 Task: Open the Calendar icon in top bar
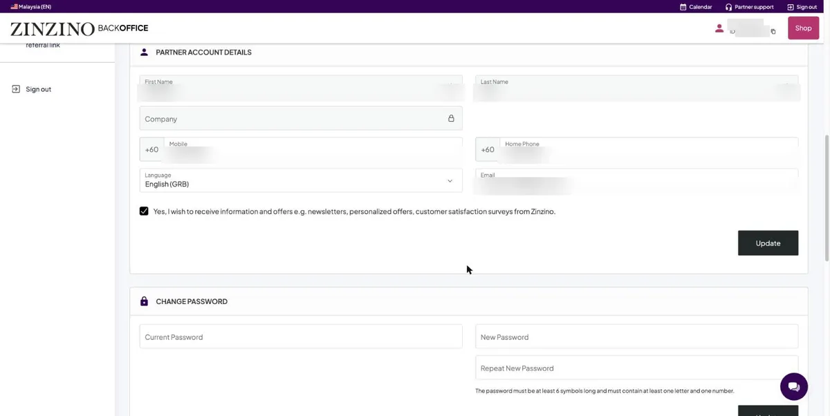pos(683,7)
